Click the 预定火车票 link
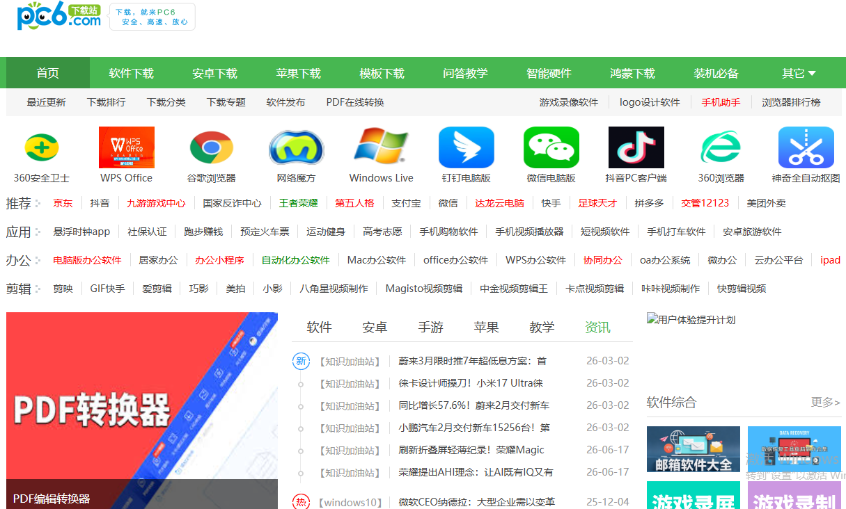Viewport: 846px width, 509px height. [x=265, y=232]
